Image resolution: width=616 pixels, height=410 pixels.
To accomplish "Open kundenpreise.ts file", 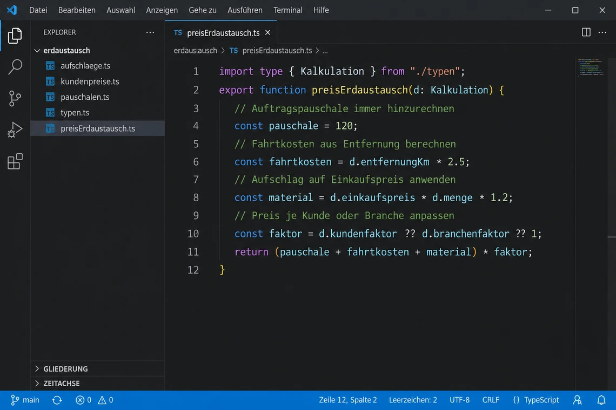I will [97, 81].
